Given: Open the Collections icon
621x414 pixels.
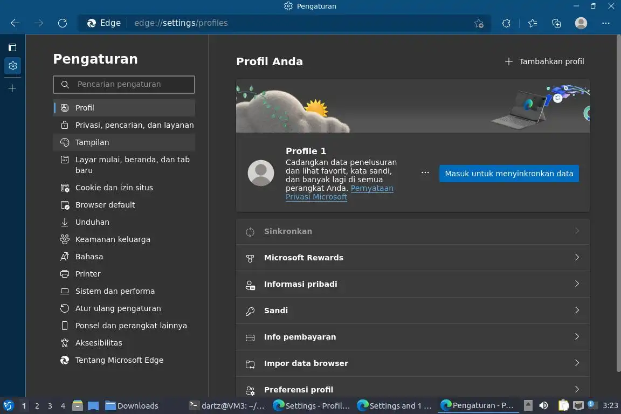Looking at the screenshot, I should click(x=556, y=23).
